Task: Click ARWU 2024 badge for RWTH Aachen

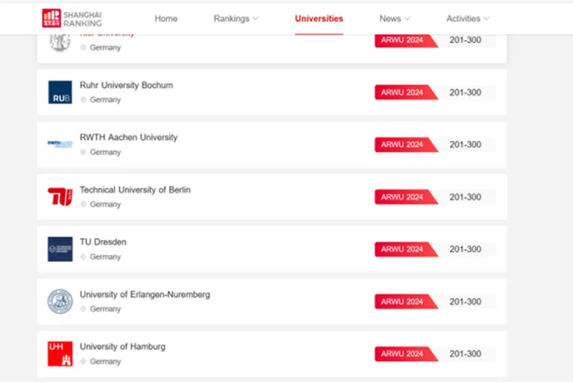Action: click(406, 145)
